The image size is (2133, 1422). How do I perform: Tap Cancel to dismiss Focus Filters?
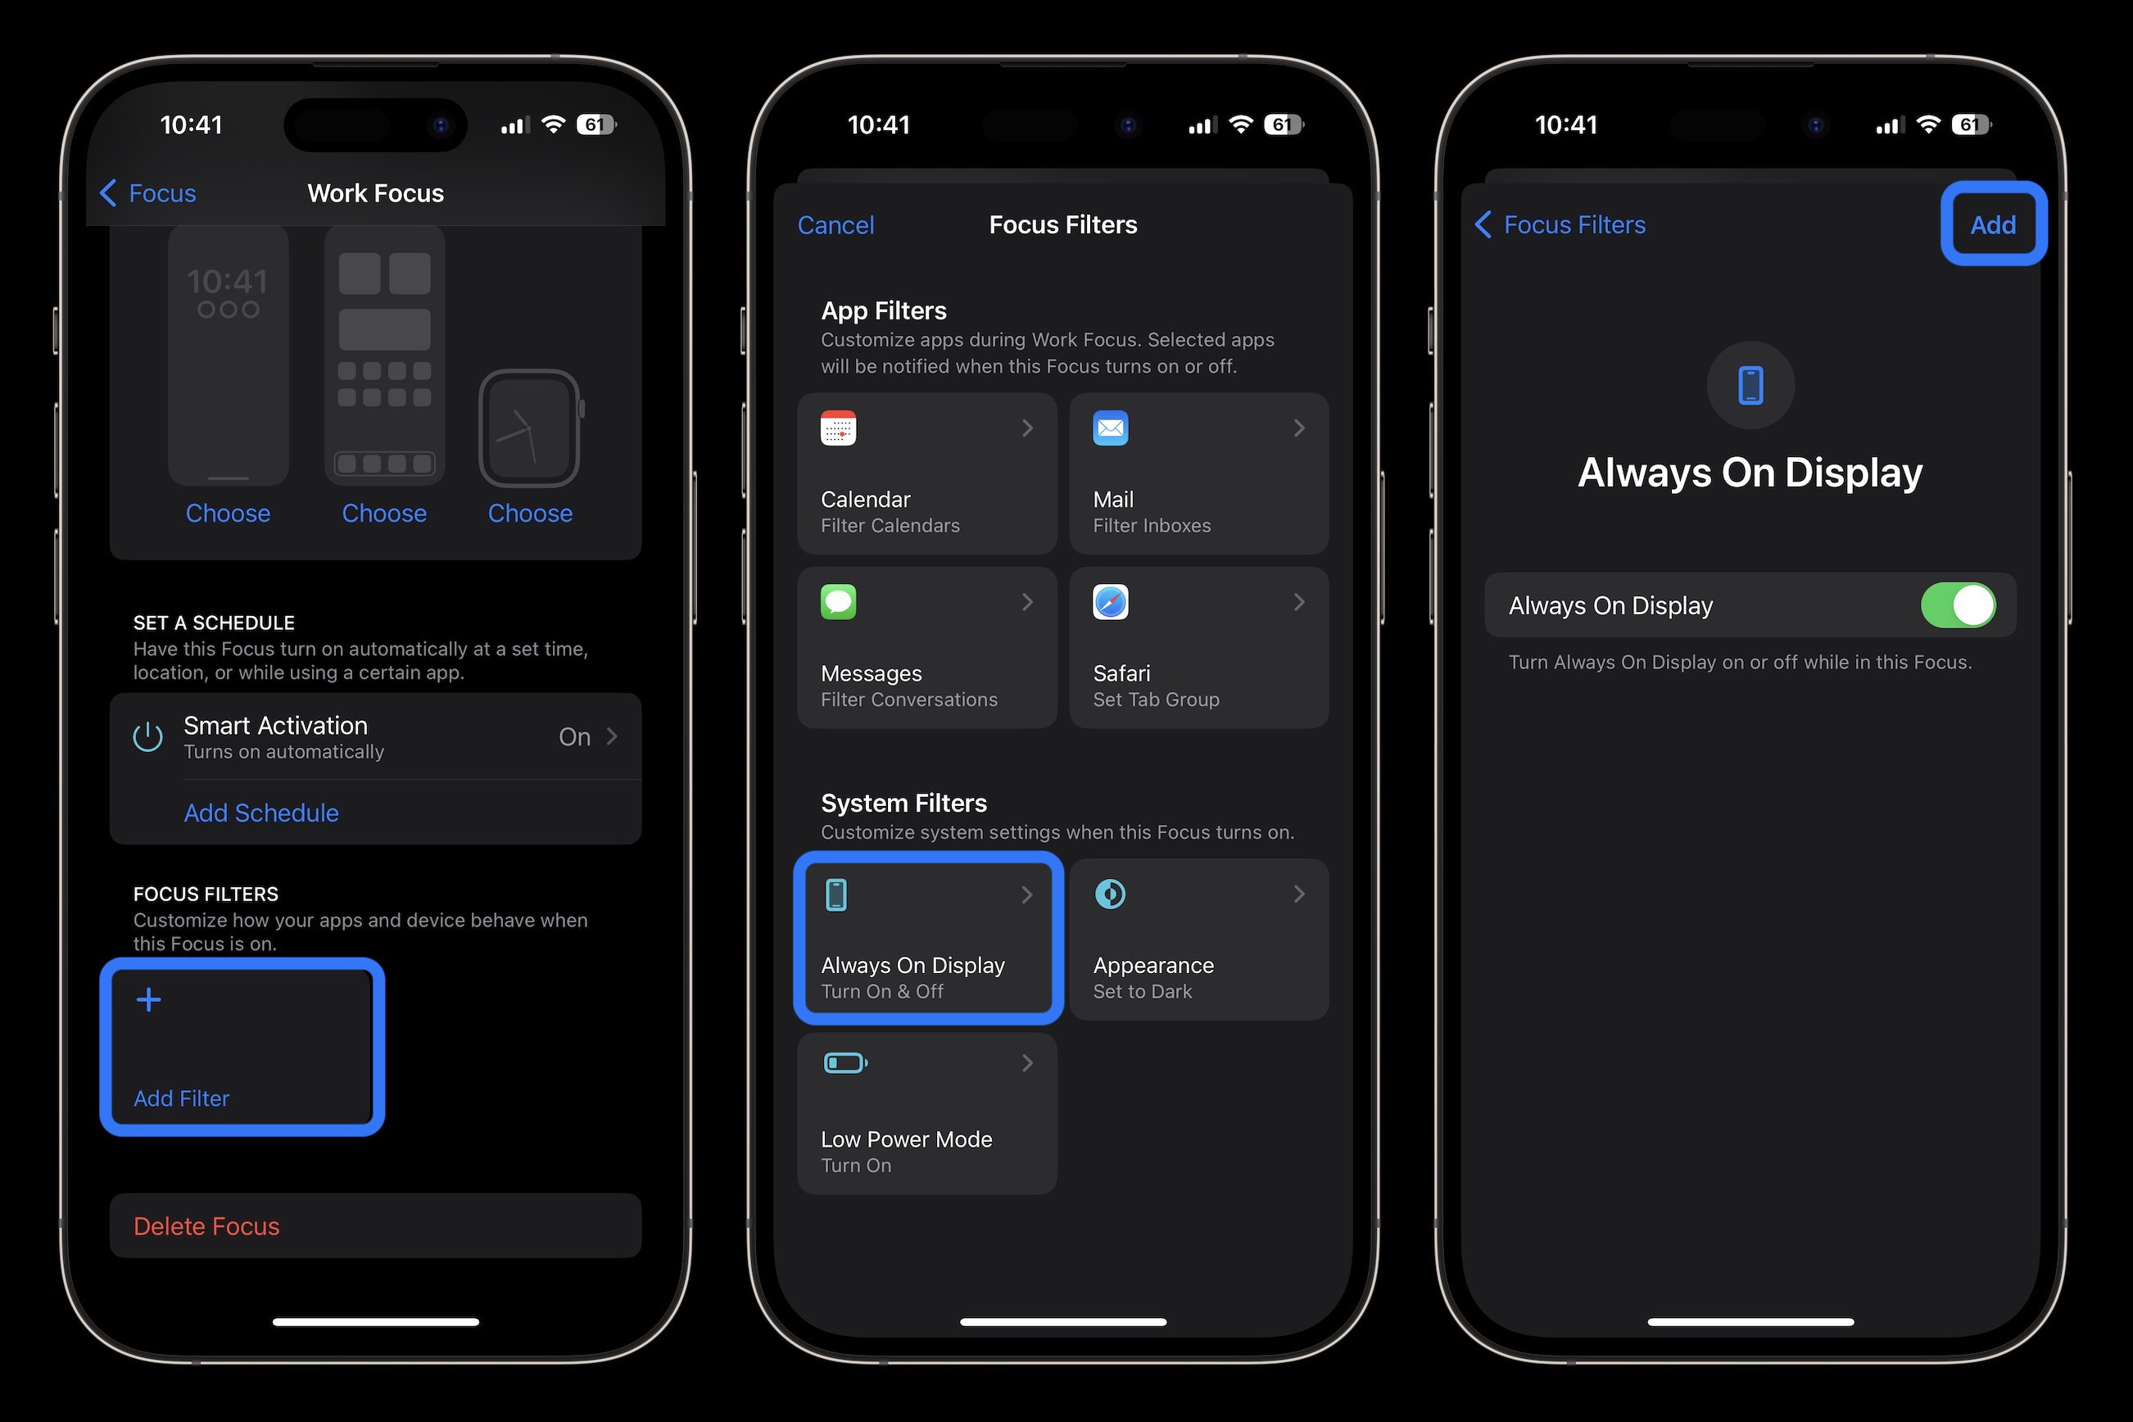click(835, 224)
